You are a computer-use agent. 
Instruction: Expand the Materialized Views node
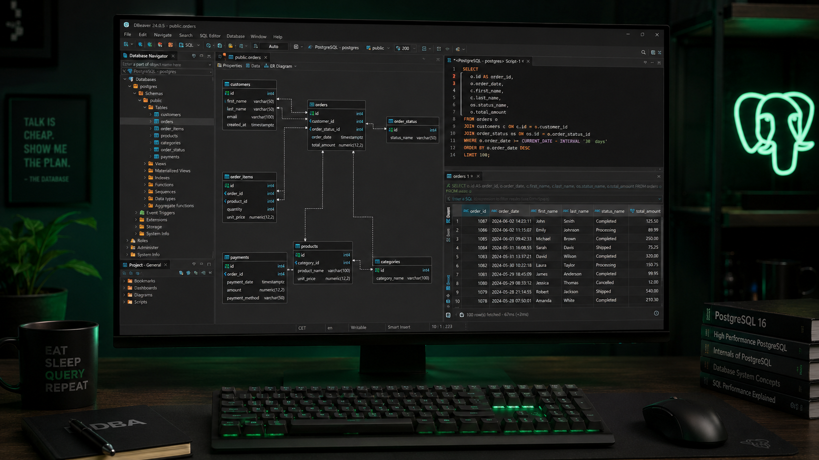(x=145, y=171)
